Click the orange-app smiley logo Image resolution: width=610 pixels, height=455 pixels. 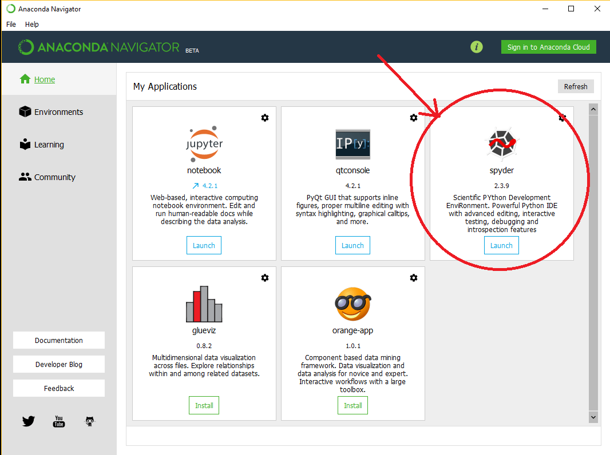pos(353,304)
